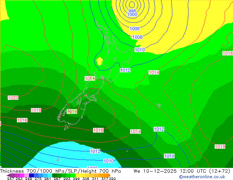Click 1018 label at bottom right corner
The height and width of the screenshot is (180, 233).
tap(220, 147)
